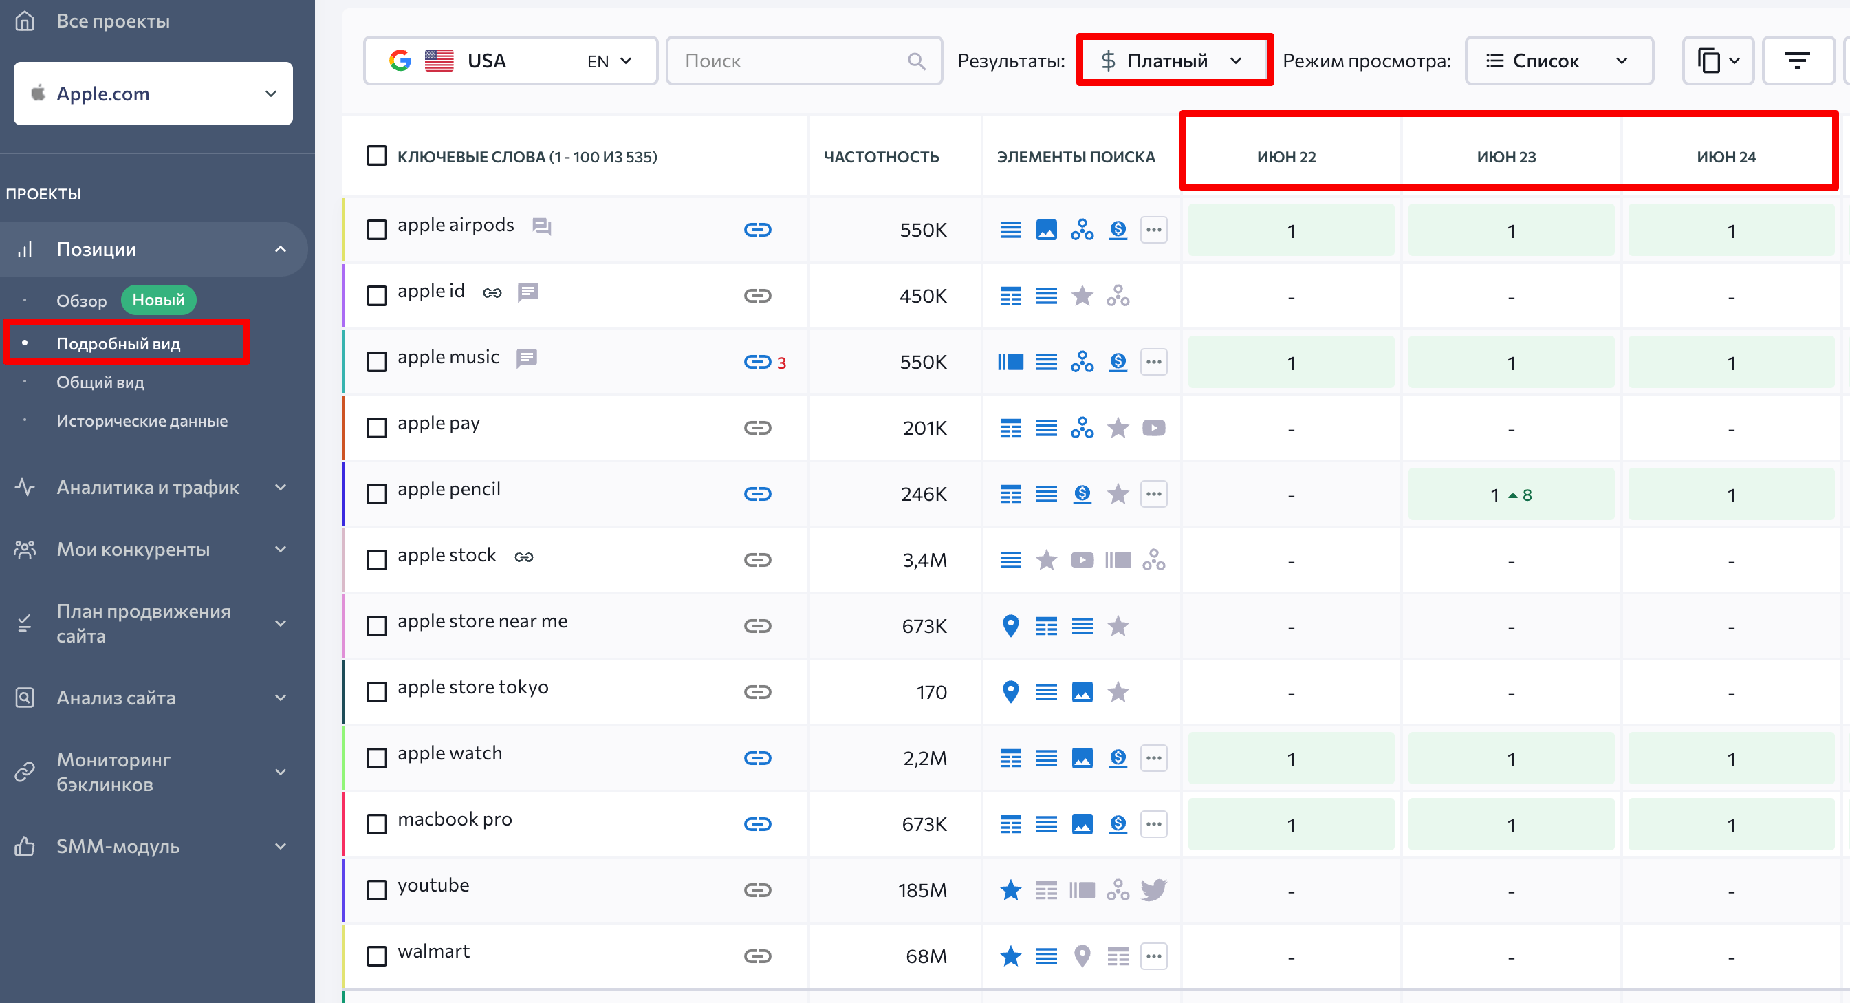1850x1003 pixels.
Task: Click the link icon in the apple pay row
Action: pyautogui.click(x=757, y=428)
